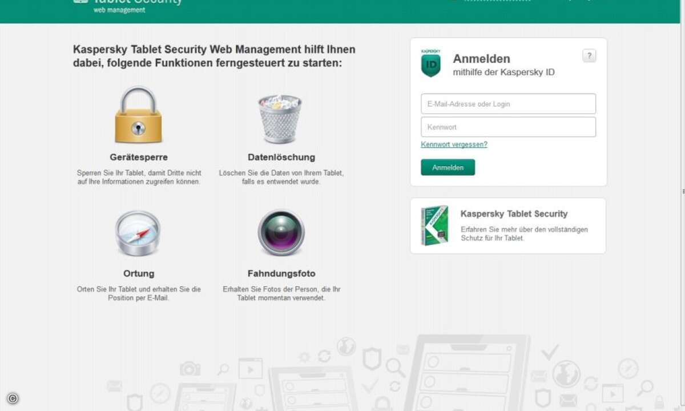Click the Gerätesperre heading
This screenshot has width=685, height=411.
[x=139, y=157]
